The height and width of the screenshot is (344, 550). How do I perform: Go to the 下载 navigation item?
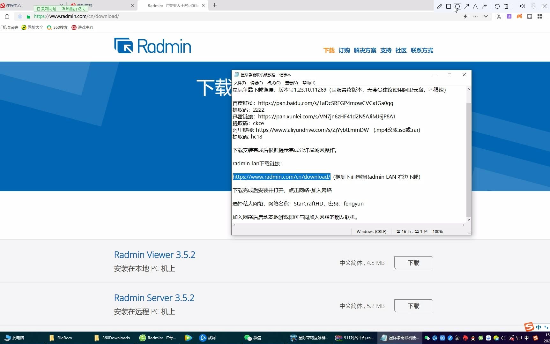click(x=329, y=50)
